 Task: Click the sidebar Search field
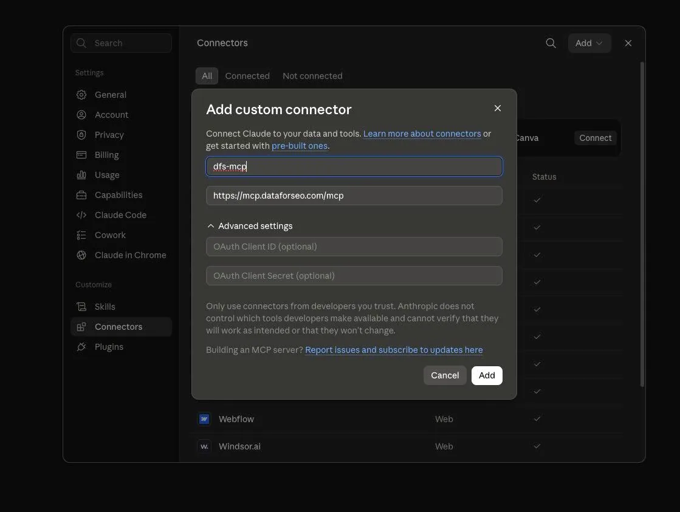(121, 43)
